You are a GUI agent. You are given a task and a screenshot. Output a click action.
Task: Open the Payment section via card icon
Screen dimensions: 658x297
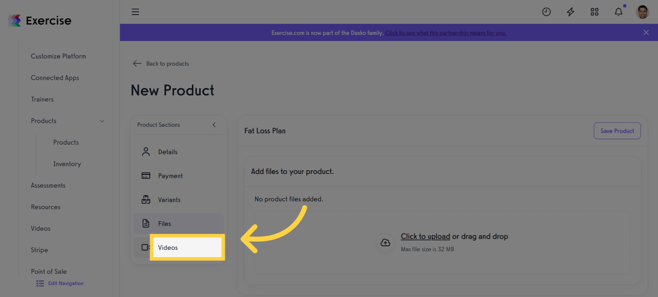[146, 175]
